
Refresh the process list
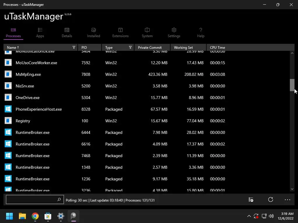point(270,199)
